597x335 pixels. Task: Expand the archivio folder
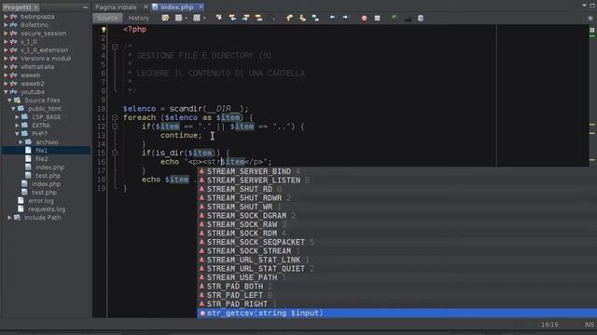[21, 142]
